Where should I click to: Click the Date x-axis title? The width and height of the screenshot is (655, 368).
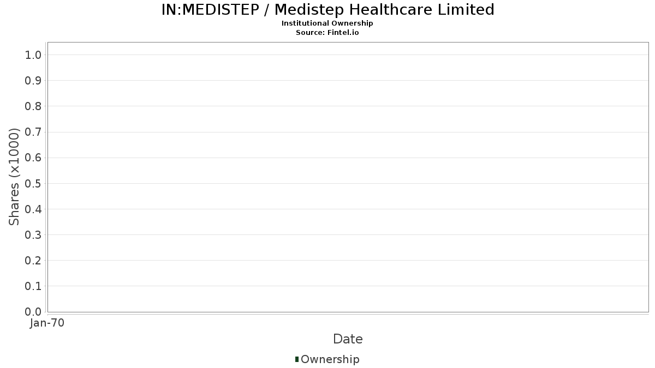tap(348, 339)
